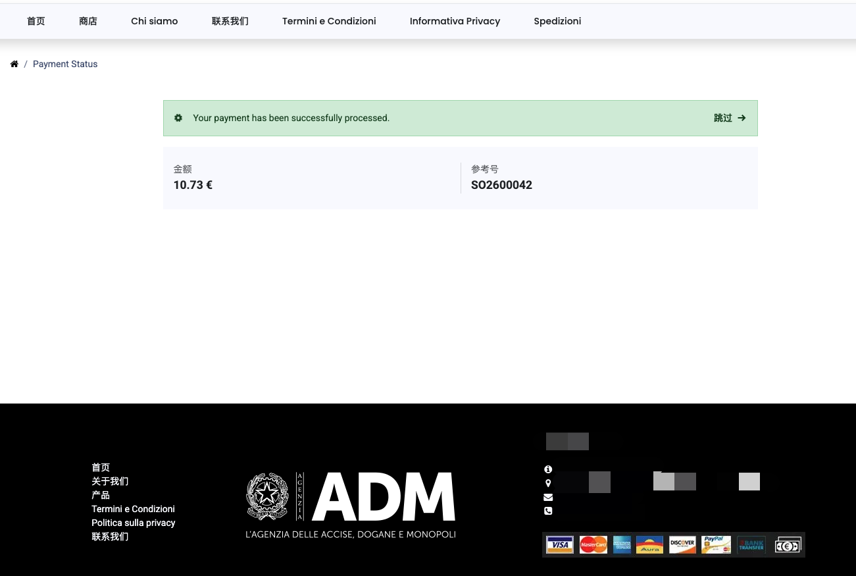Image resolution: width=856 pixels, height=576 pixels.
Task: Click the home icon in breadcrumb
Action: click(14, 64)
